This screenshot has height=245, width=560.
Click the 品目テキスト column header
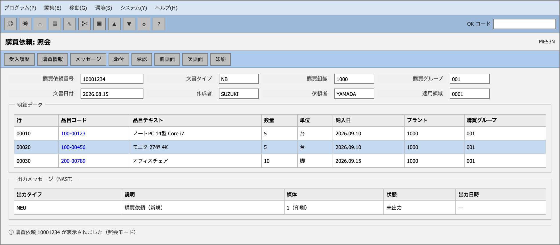196,121
